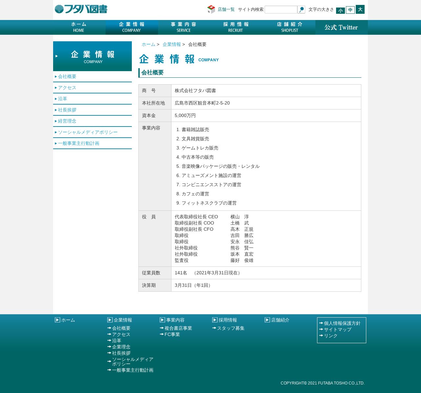421x393 pixels.
Task: Open footer 会社概要 link
Action: (x=121, y=328)
